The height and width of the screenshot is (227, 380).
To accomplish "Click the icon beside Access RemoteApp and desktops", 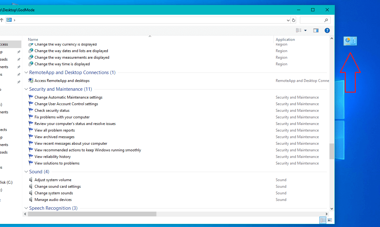I will pos(31,80).
